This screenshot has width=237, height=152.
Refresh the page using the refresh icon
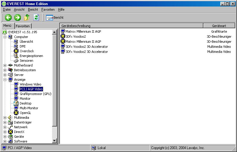[36, 18]
